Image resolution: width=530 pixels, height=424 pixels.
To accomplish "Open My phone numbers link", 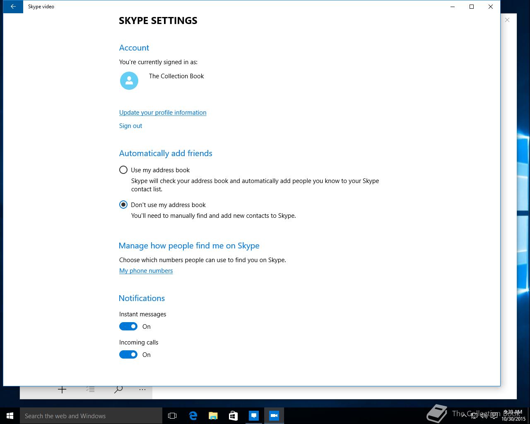I will pyautogui.click(x=146, y=271).
